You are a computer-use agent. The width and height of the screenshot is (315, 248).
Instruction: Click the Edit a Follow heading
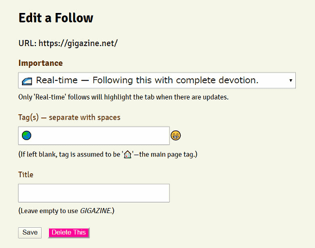(56, 17)
